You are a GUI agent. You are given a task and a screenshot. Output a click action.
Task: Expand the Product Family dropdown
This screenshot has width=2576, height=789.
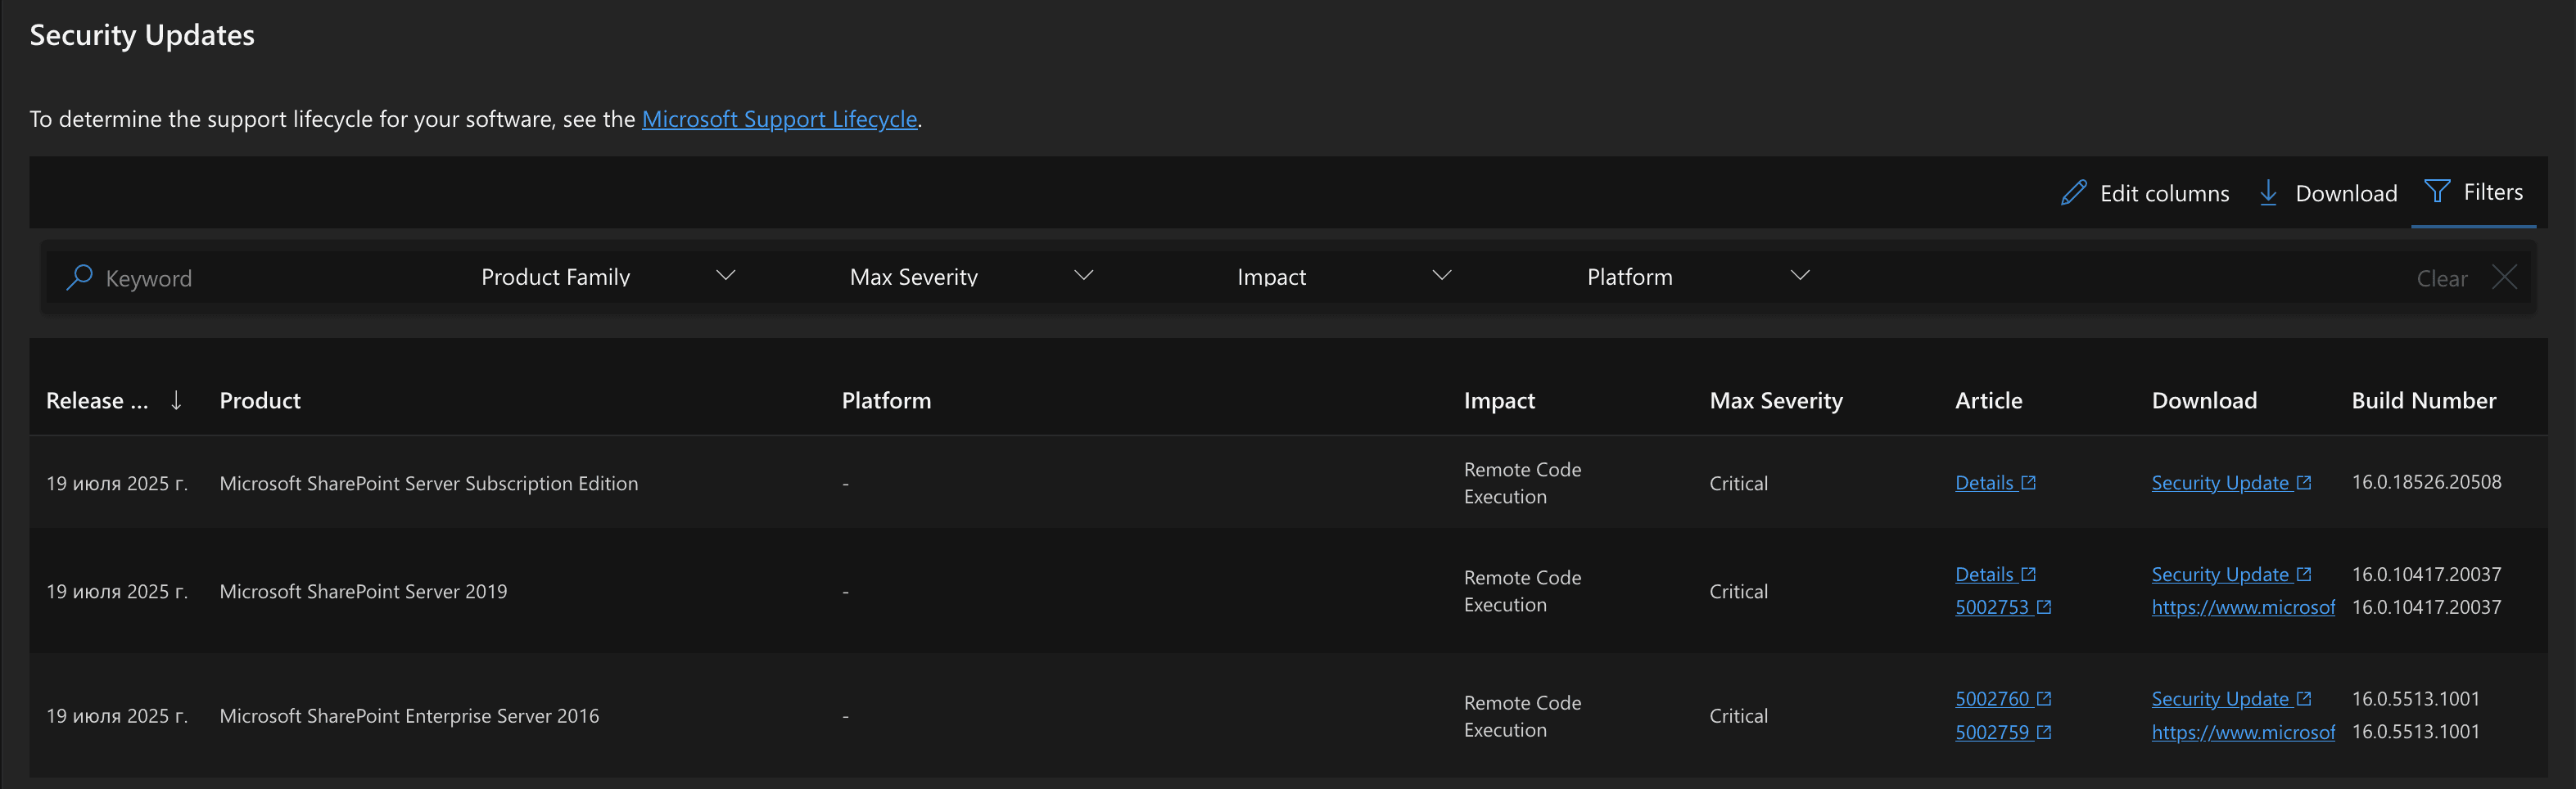click(x=608, y=277)
